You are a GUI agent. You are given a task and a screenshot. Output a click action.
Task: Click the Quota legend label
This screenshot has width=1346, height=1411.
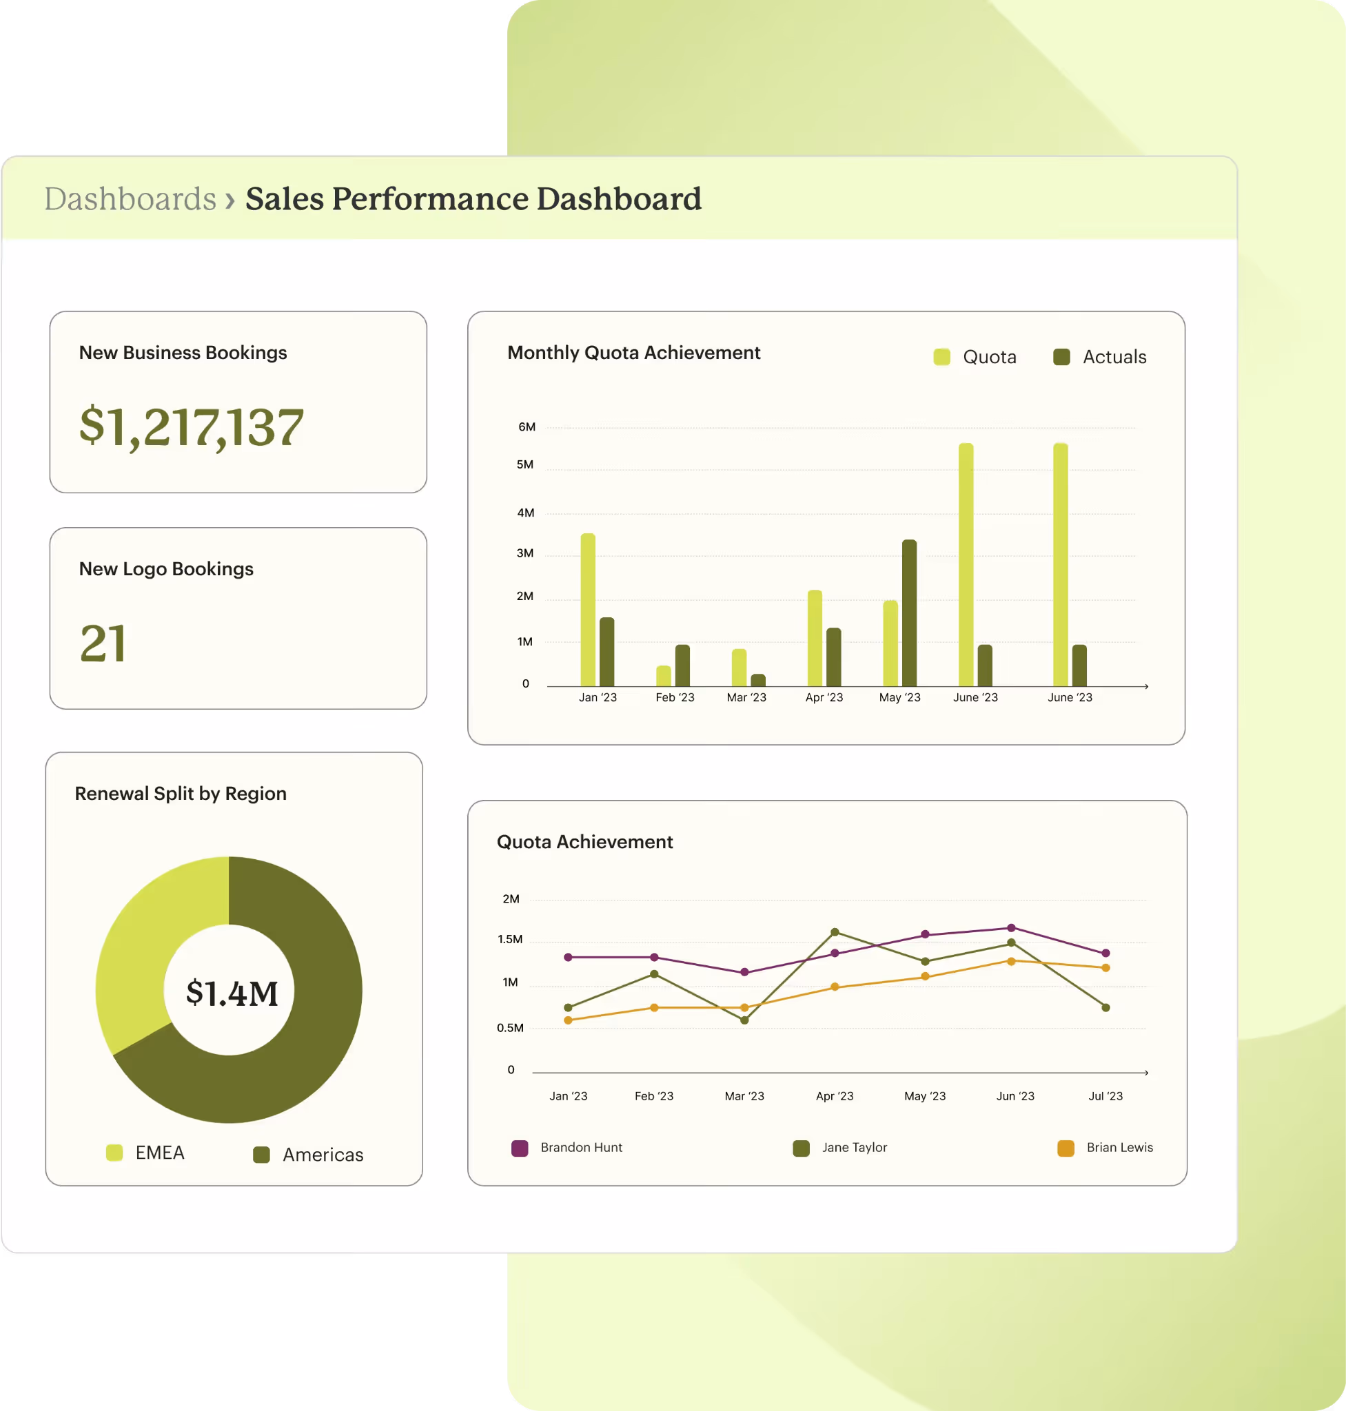point(990,356)
